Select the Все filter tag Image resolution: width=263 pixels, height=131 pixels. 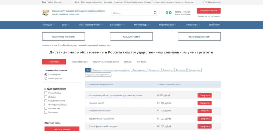pyautogui.click(x=88, y=70)
